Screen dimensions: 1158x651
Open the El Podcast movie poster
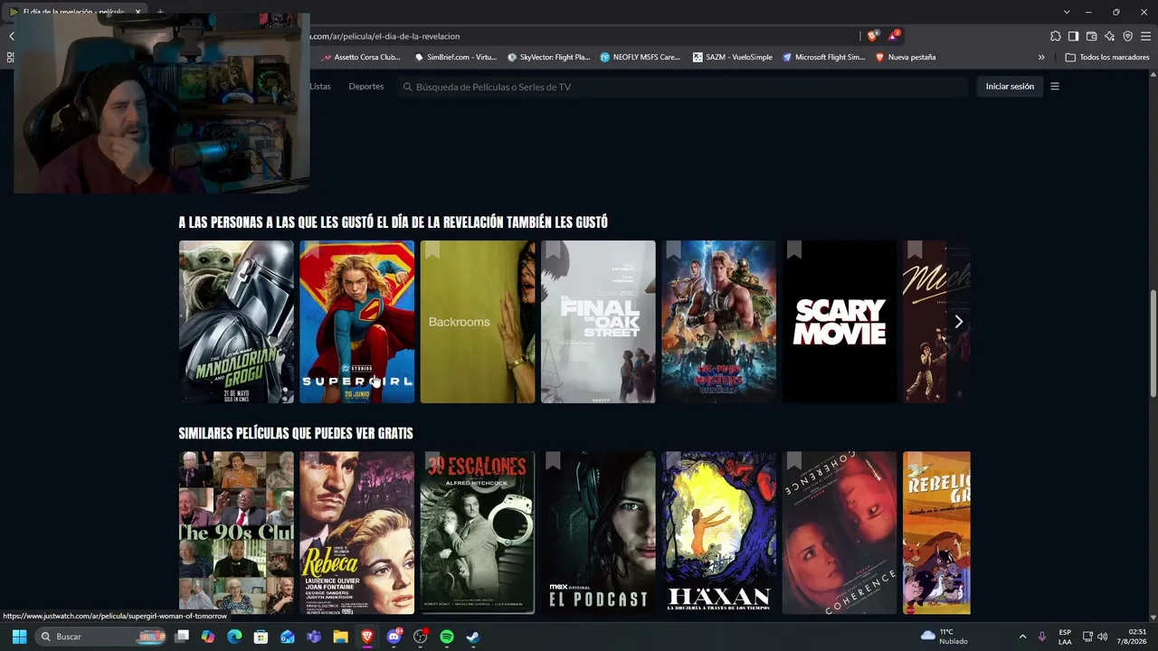(x=598, y=533)
